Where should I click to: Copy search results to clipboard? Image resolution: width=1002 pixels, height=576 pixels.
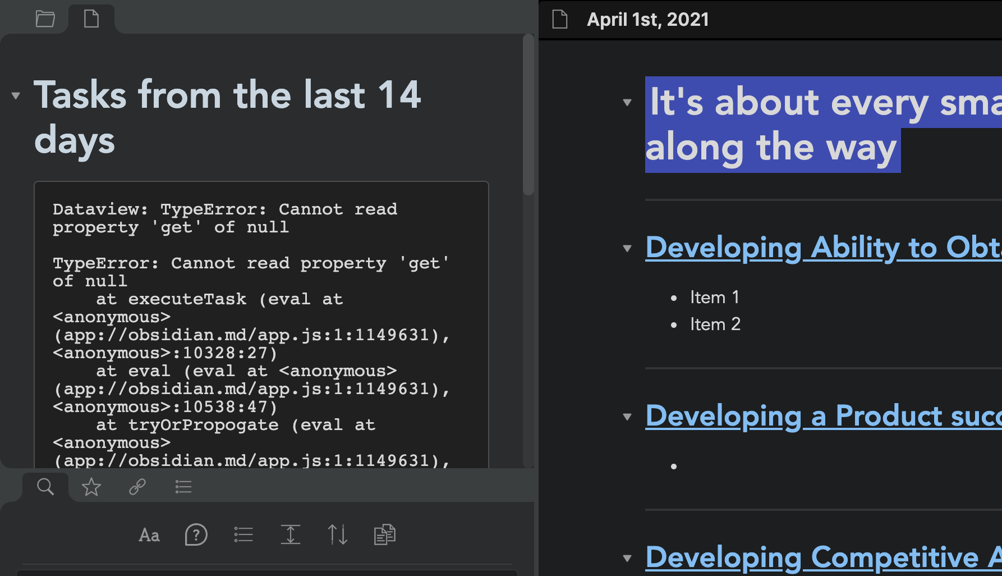point(384,534)
